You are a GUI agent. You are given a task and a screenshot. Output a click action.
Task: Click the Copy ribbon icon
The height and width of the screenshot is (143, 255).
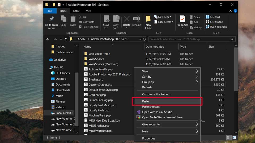[63, 19]
